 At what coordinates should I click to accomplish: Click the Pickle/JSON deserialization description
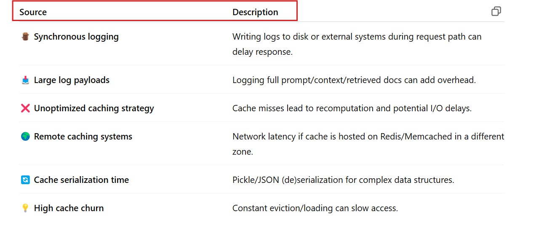pyautogui.click(x=343, y=180)
